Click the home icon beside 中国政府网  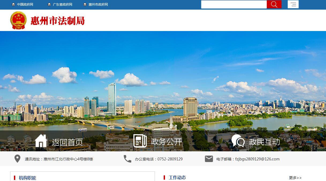13,5
